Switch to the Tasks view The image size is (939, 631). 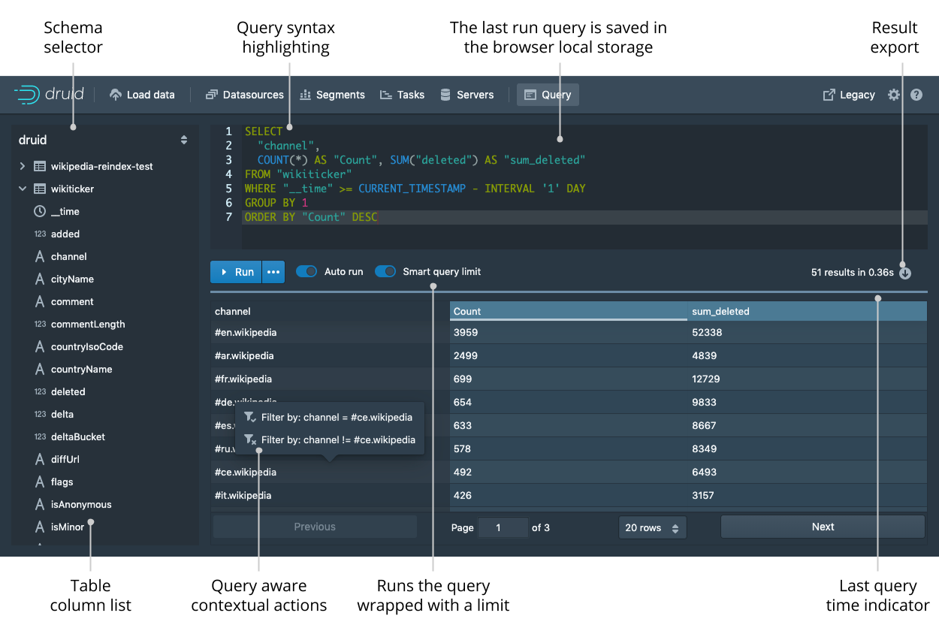pos(403,95)
